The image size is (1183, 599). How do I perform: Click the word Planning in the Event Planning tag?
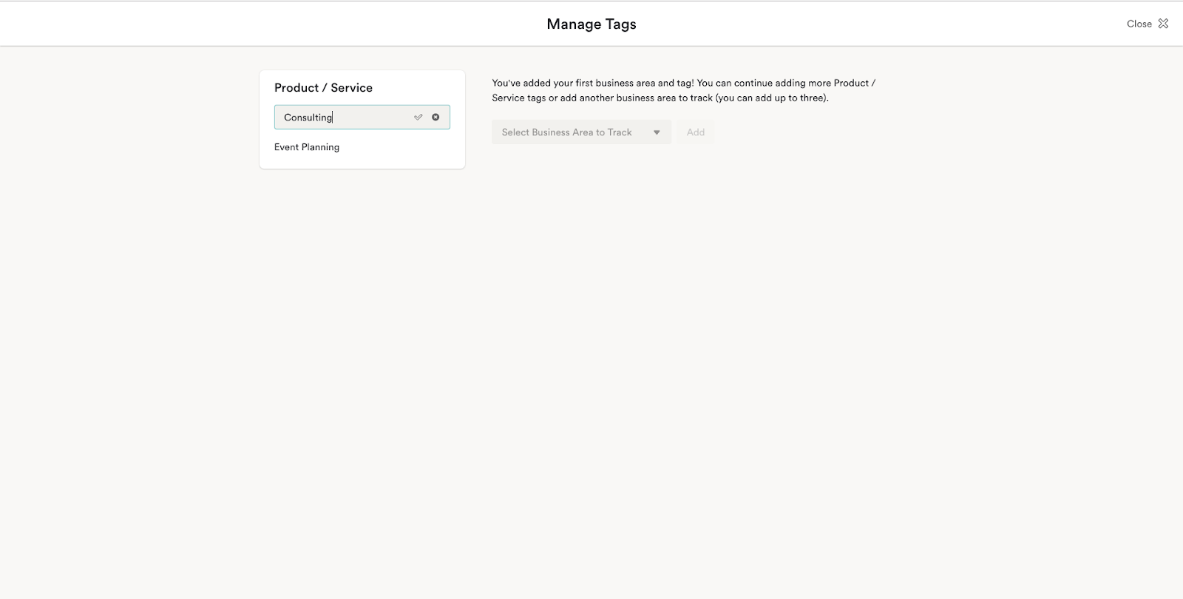point(320,147)
